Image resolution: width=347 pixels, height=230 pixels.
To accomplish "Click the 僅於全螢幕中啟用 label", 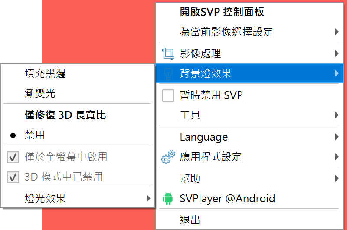I will point(66,157).
